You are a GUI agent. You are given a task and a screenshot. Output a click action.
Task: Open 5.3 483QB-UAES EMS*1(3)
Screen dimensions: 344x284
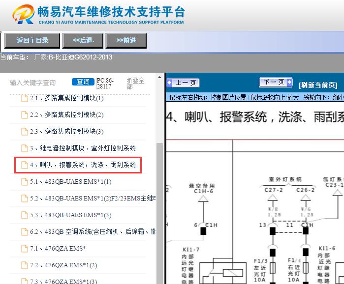pos(71,215)
